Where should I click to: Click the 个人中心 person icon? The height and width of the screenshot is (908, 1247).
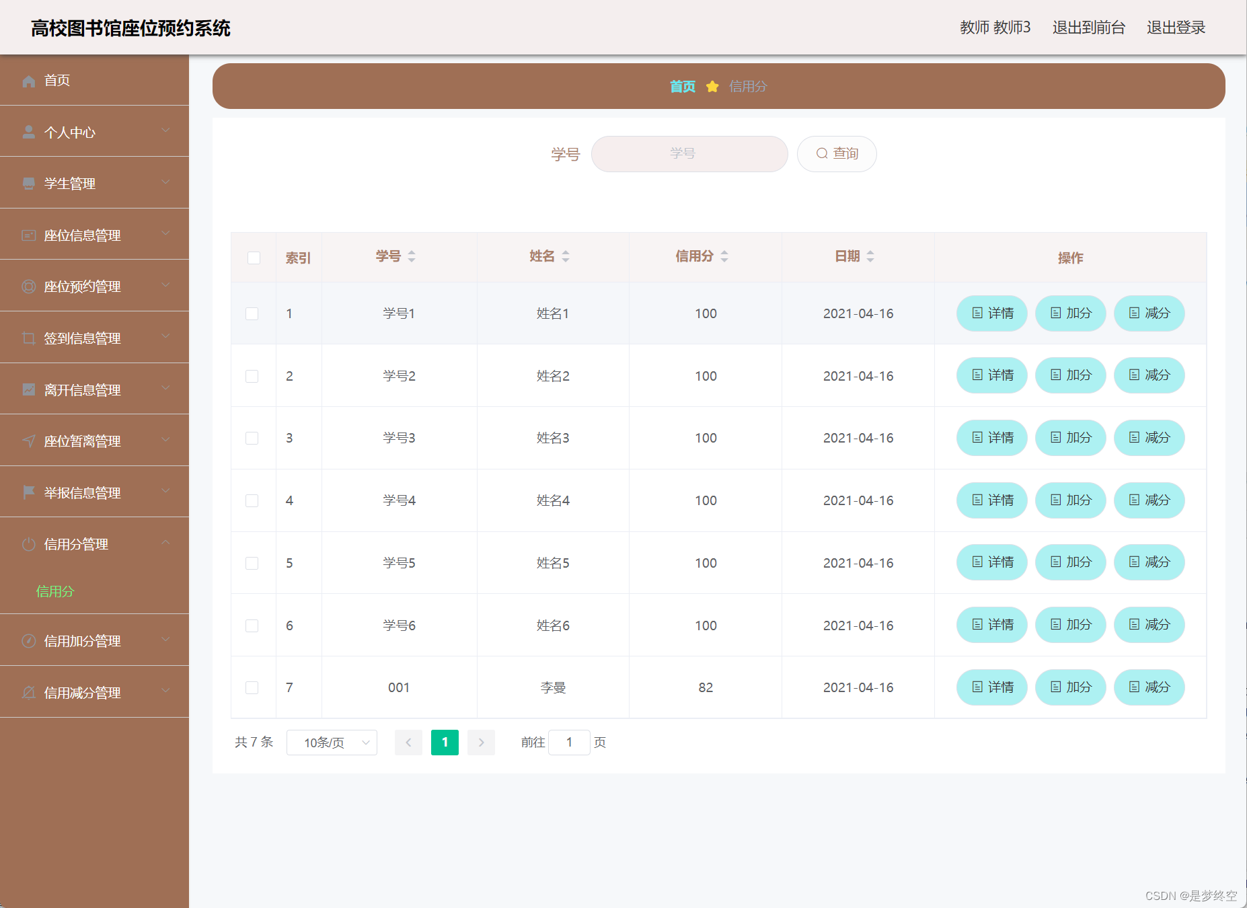(28, 132)
